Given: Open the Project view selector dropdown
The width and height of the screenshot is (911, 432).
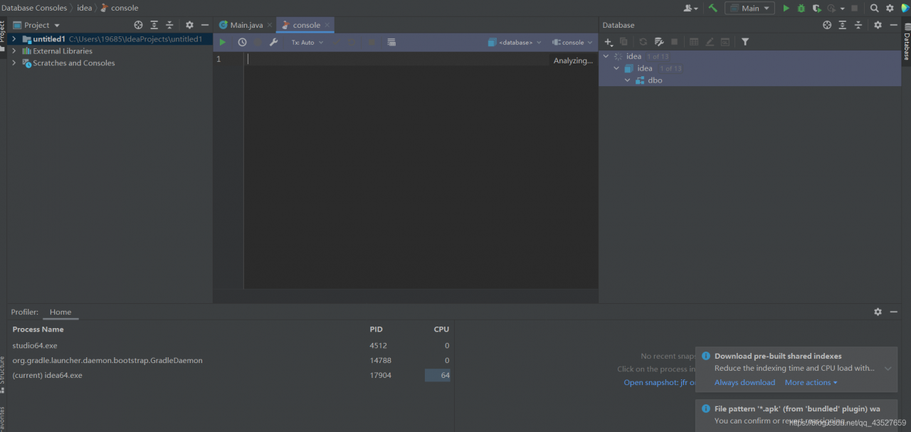Looking at the screenshot, I should (37, 25).
